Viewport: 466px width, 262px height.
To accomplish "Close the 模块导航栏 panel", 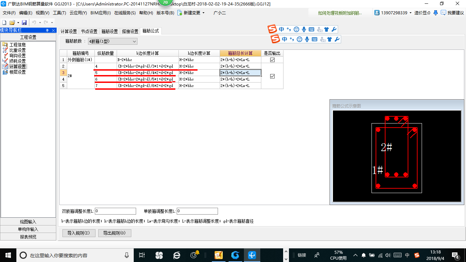I will coord(53,30).
